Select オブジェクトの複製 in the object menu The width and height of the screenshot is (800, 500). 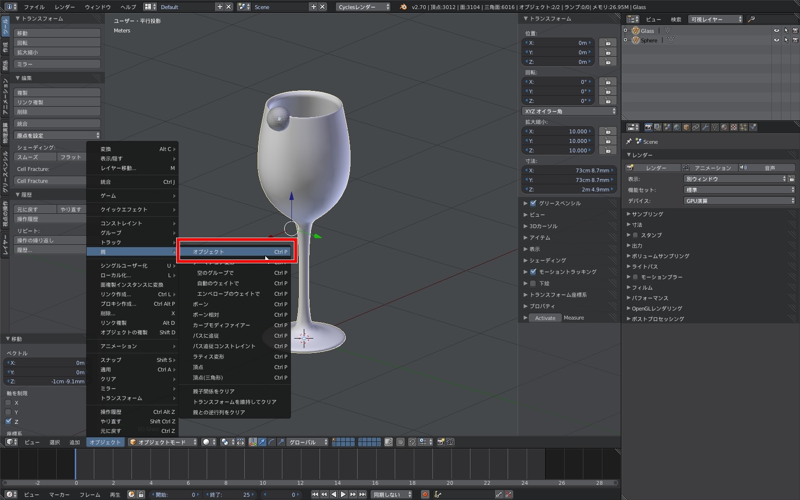(132, 332)
